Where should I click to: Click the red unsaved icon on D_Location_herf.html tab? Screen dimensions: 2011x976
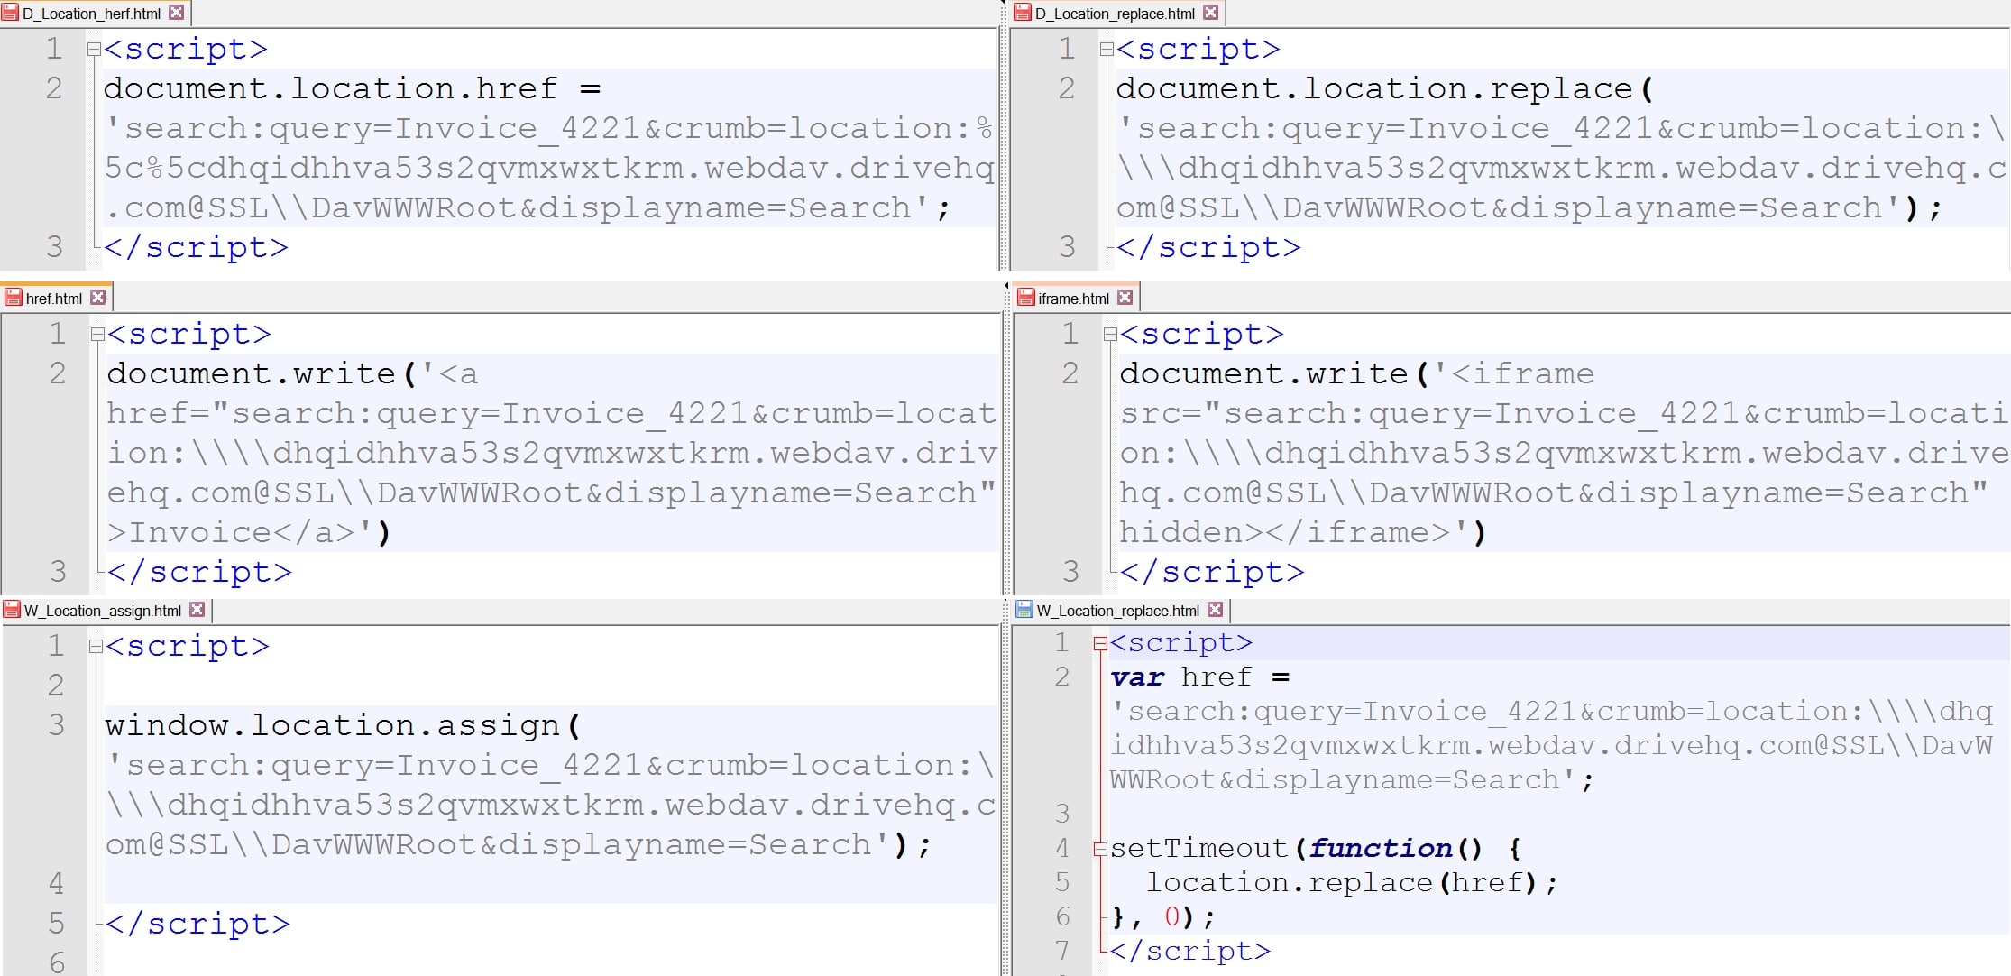point(10,13)
